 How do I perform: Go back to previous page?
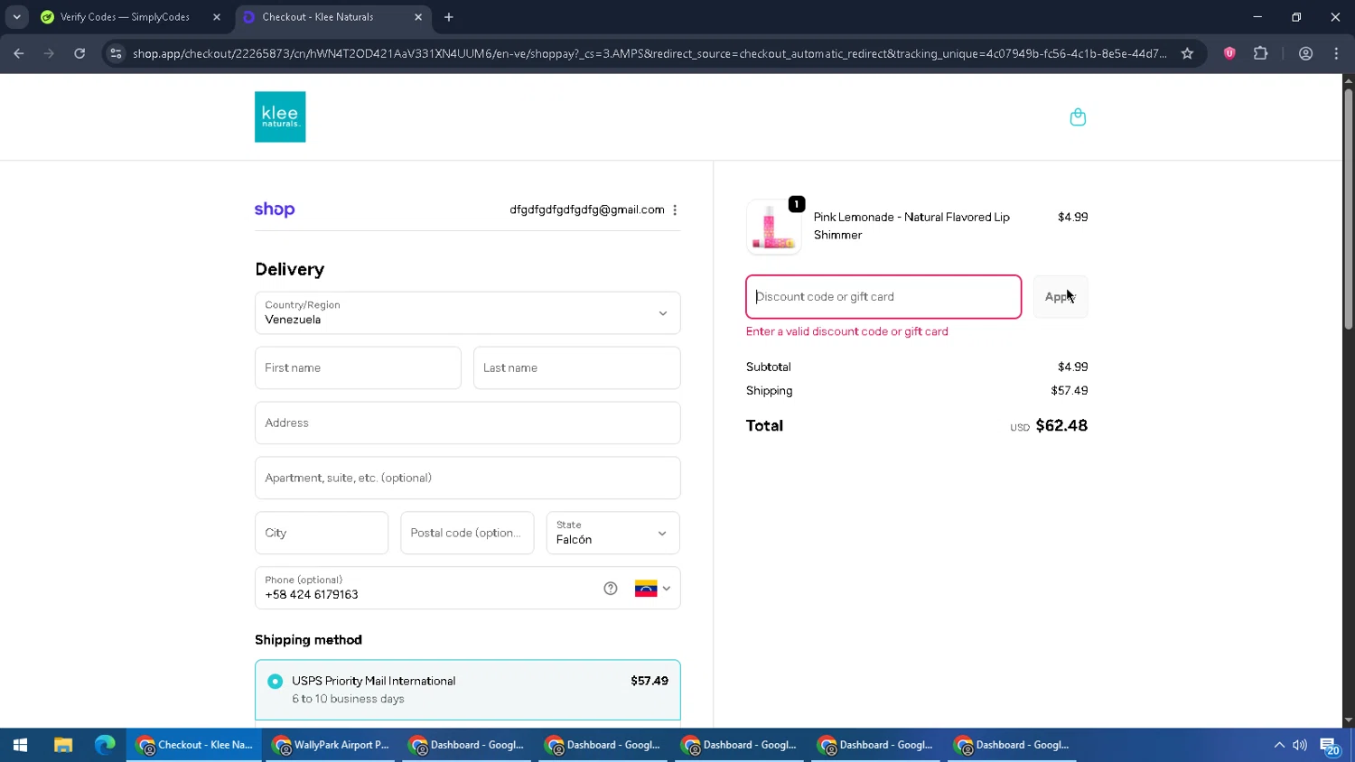point(19,53)
